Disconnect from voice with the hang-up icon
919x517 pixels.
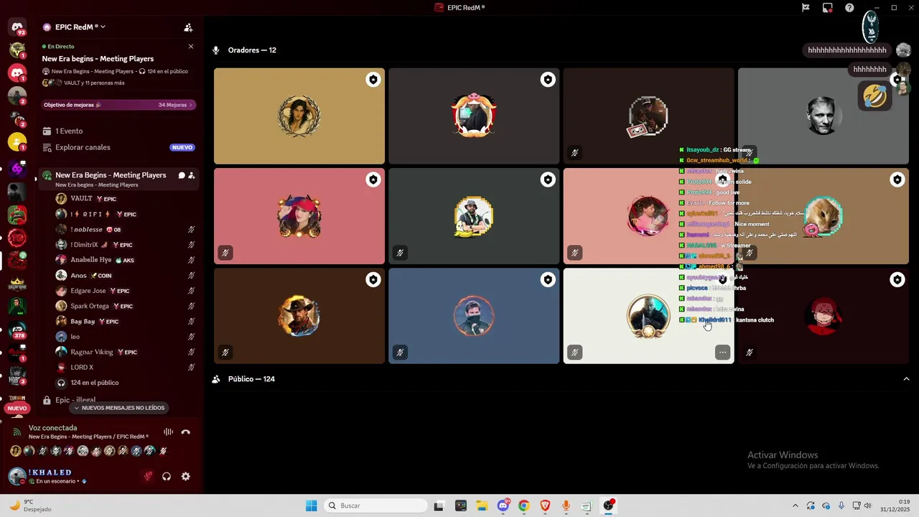(x=186, y=432)
